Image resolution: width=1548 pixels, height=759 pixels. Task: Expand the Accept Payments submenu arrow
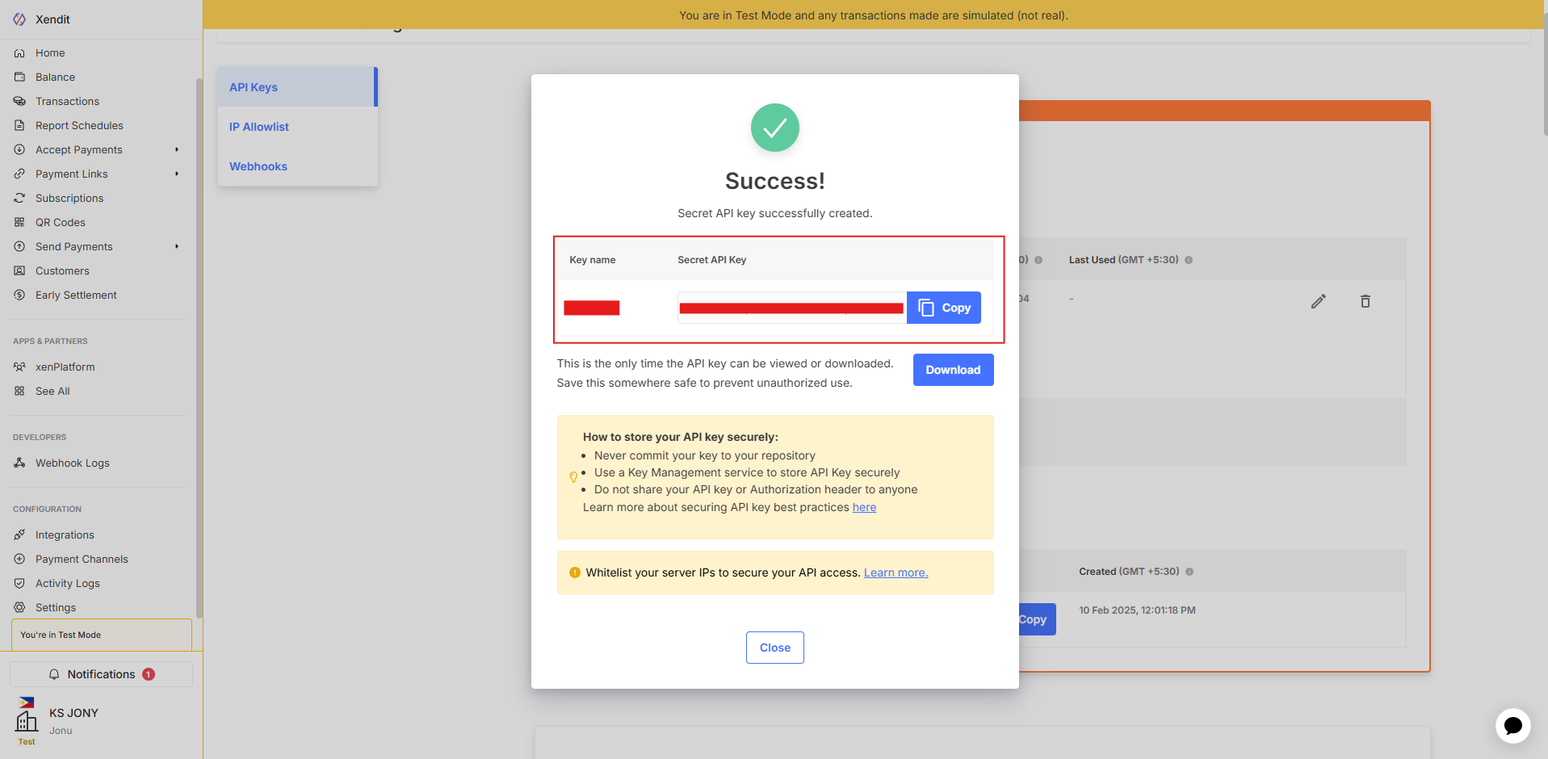177,149
